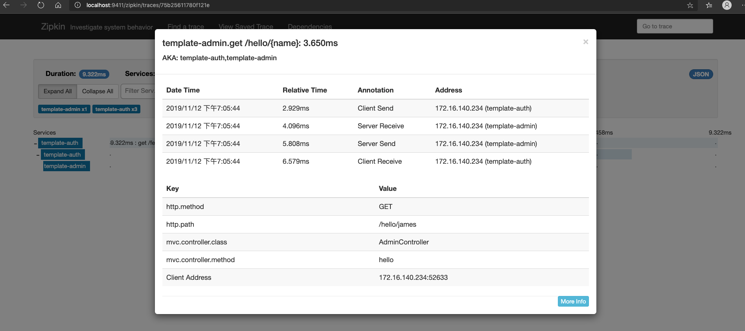Focus the Go to trace field

click(x=675, y=26)
